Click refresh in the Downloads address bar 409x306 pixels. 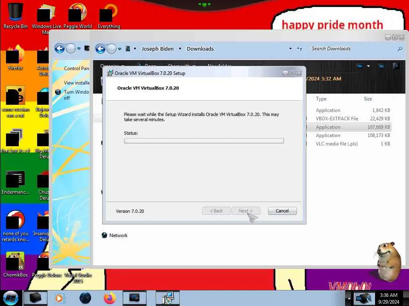[x=300, y=49]
